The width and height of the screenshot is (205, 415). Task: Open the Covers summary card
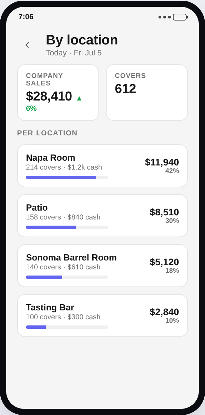coord(147,93)
